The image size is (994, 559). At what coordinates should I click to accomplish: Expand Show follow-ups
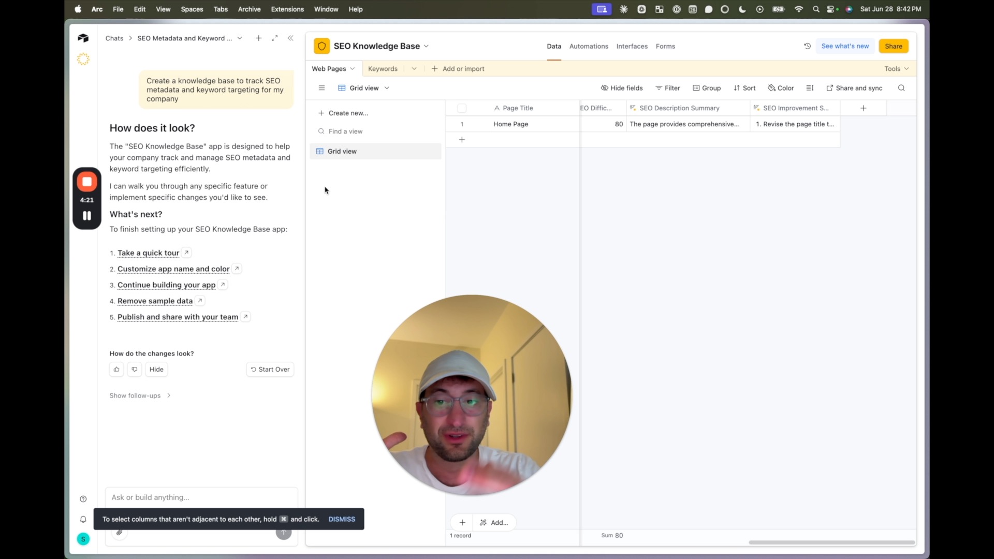coord(140,395)
